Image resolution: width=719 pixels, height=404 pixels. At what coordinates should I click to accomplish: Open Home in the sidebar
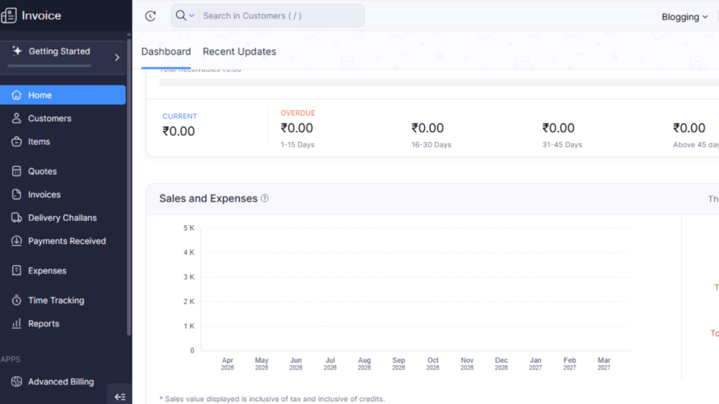click(x=62, y=95)
